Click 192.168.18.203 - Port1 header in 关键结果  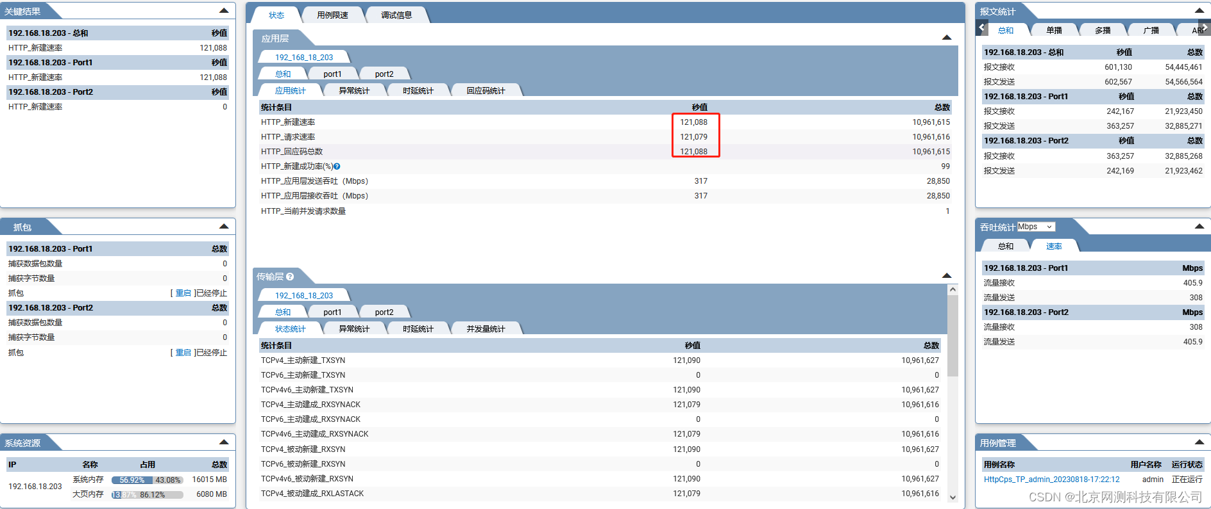(51, 63)
